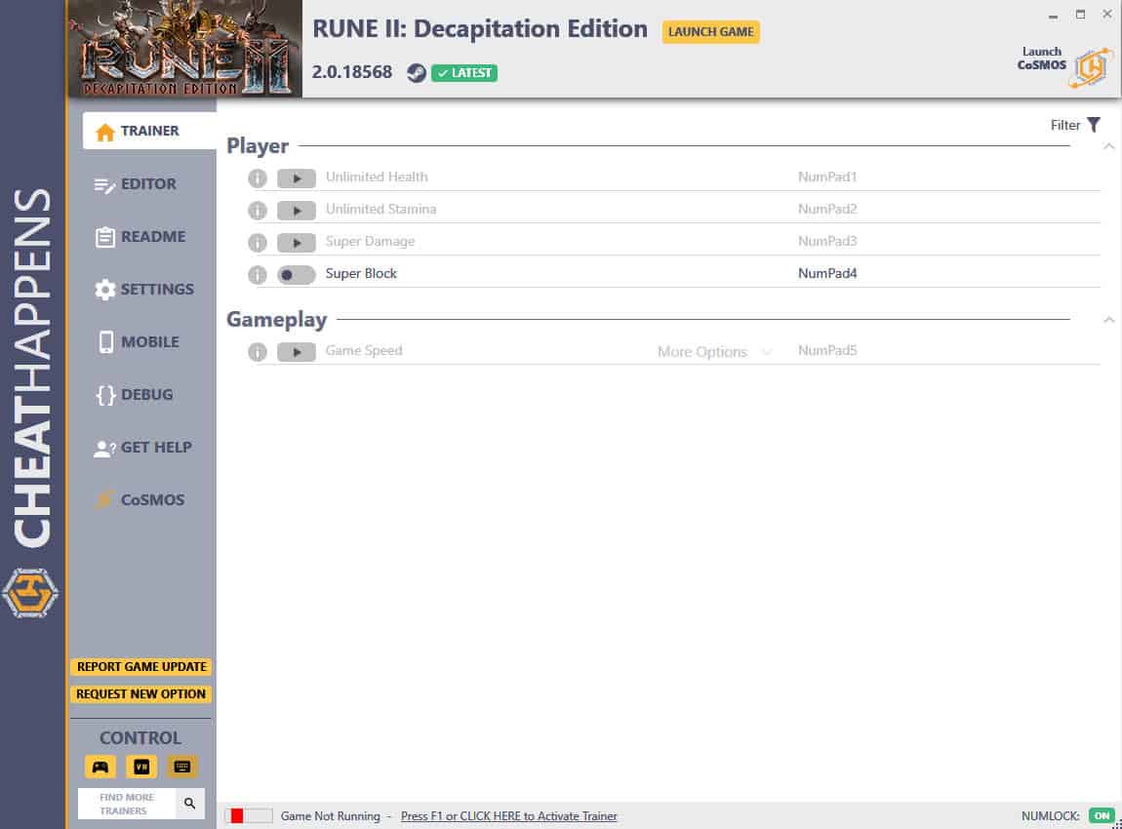This screenshot has height=829, width=1122.
Task: Open the GET HELP tab
Action: pyautogui.click(x=143, y=448)
